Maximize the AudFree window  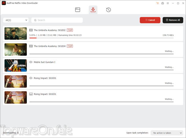tap(178, 3)
